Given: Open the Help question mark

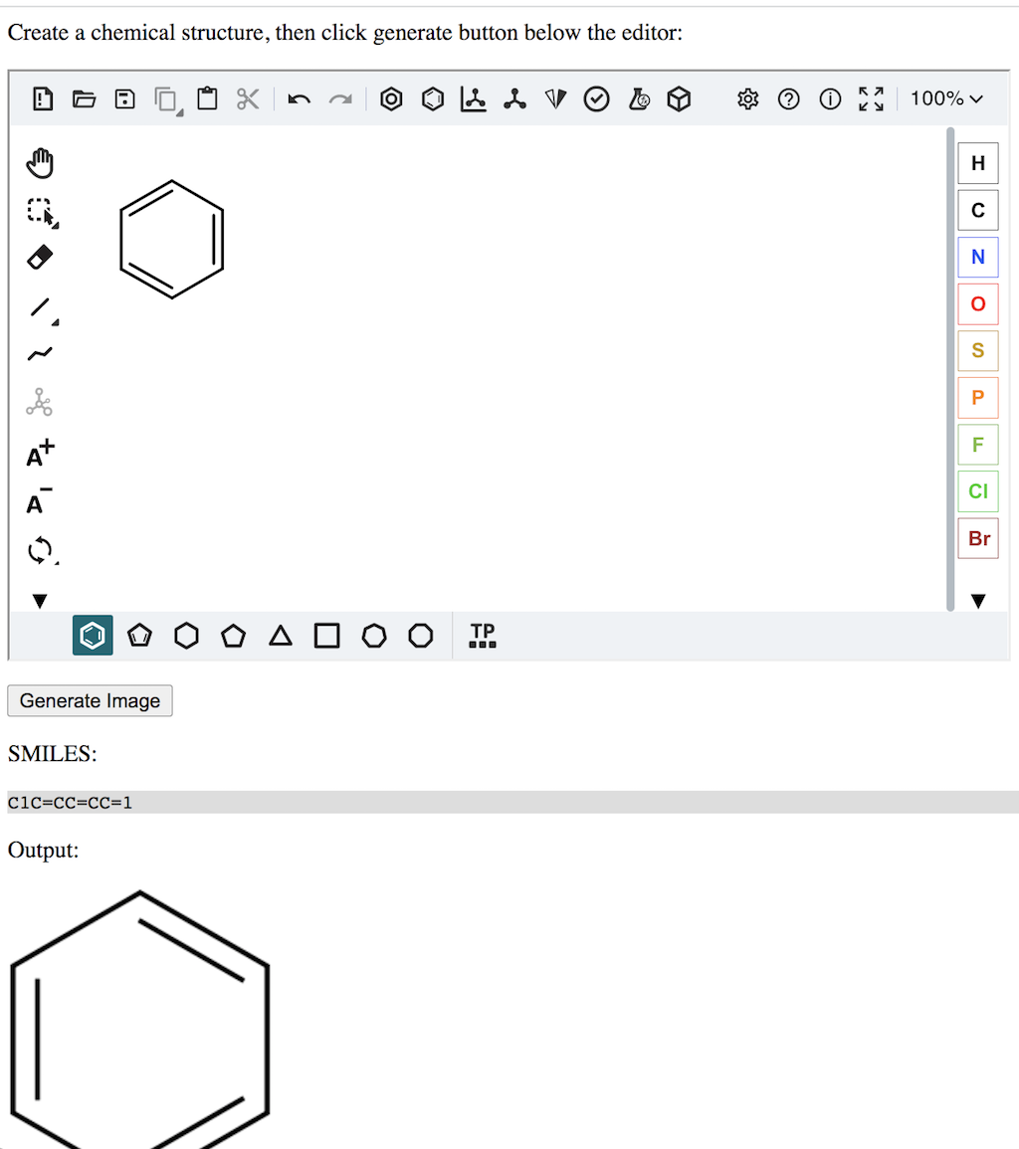Looking at the screenshot, I should point(789,98).
